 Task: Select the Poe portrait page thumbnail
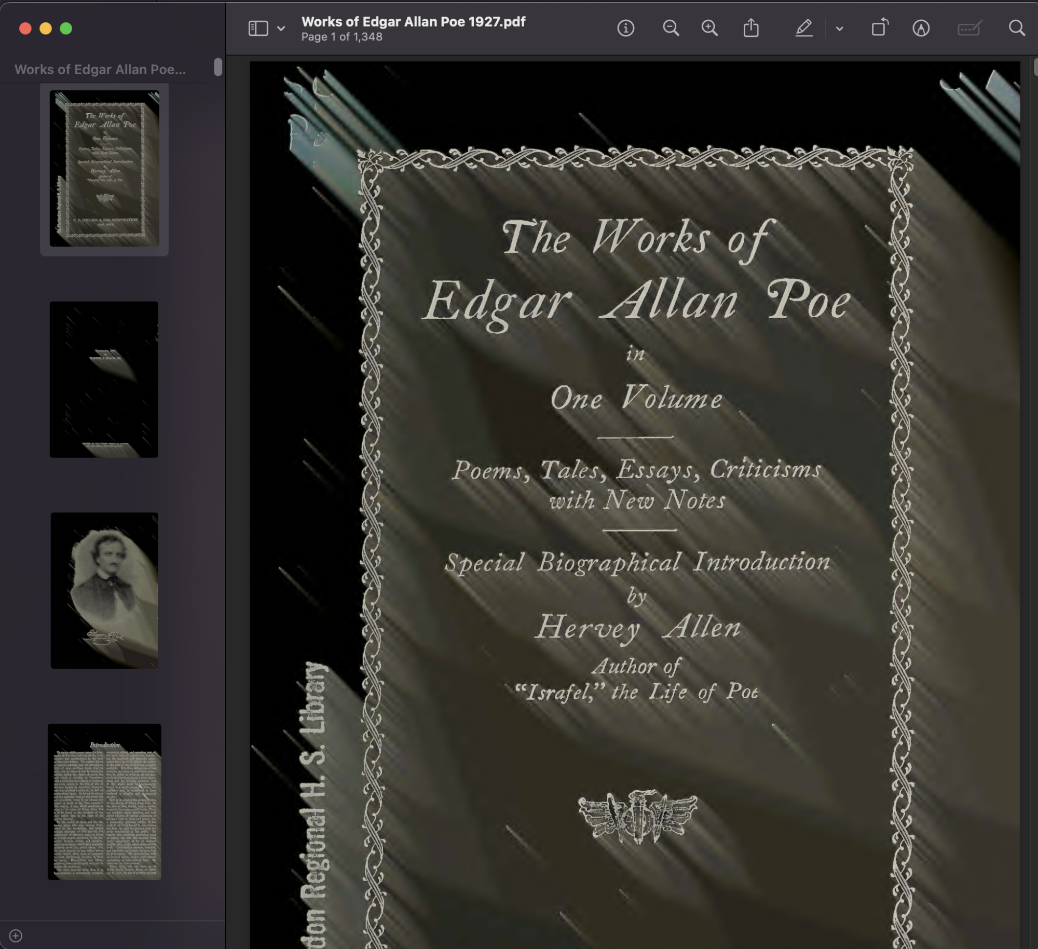pos(104,590)
